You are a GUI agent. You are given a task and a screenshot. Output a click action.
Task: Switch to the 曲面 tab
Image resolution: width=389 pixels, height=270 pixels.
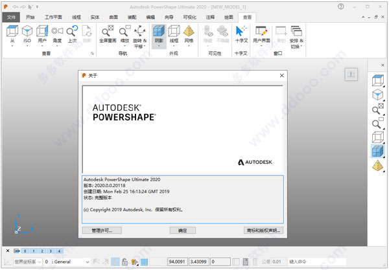(113, 17)
